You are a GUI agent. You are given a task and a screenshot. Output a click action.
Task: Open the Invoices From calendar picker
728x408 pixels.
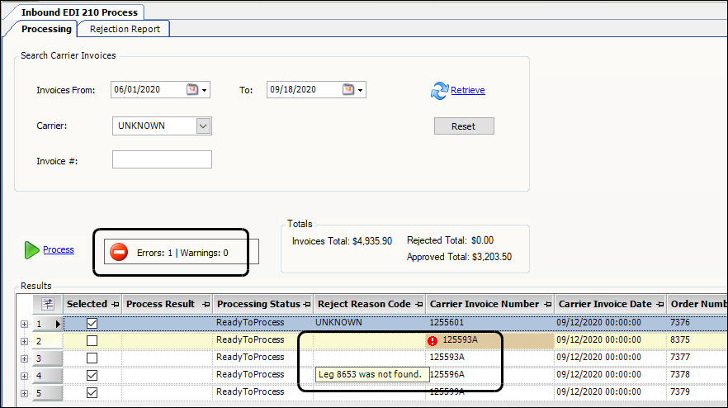193,90
